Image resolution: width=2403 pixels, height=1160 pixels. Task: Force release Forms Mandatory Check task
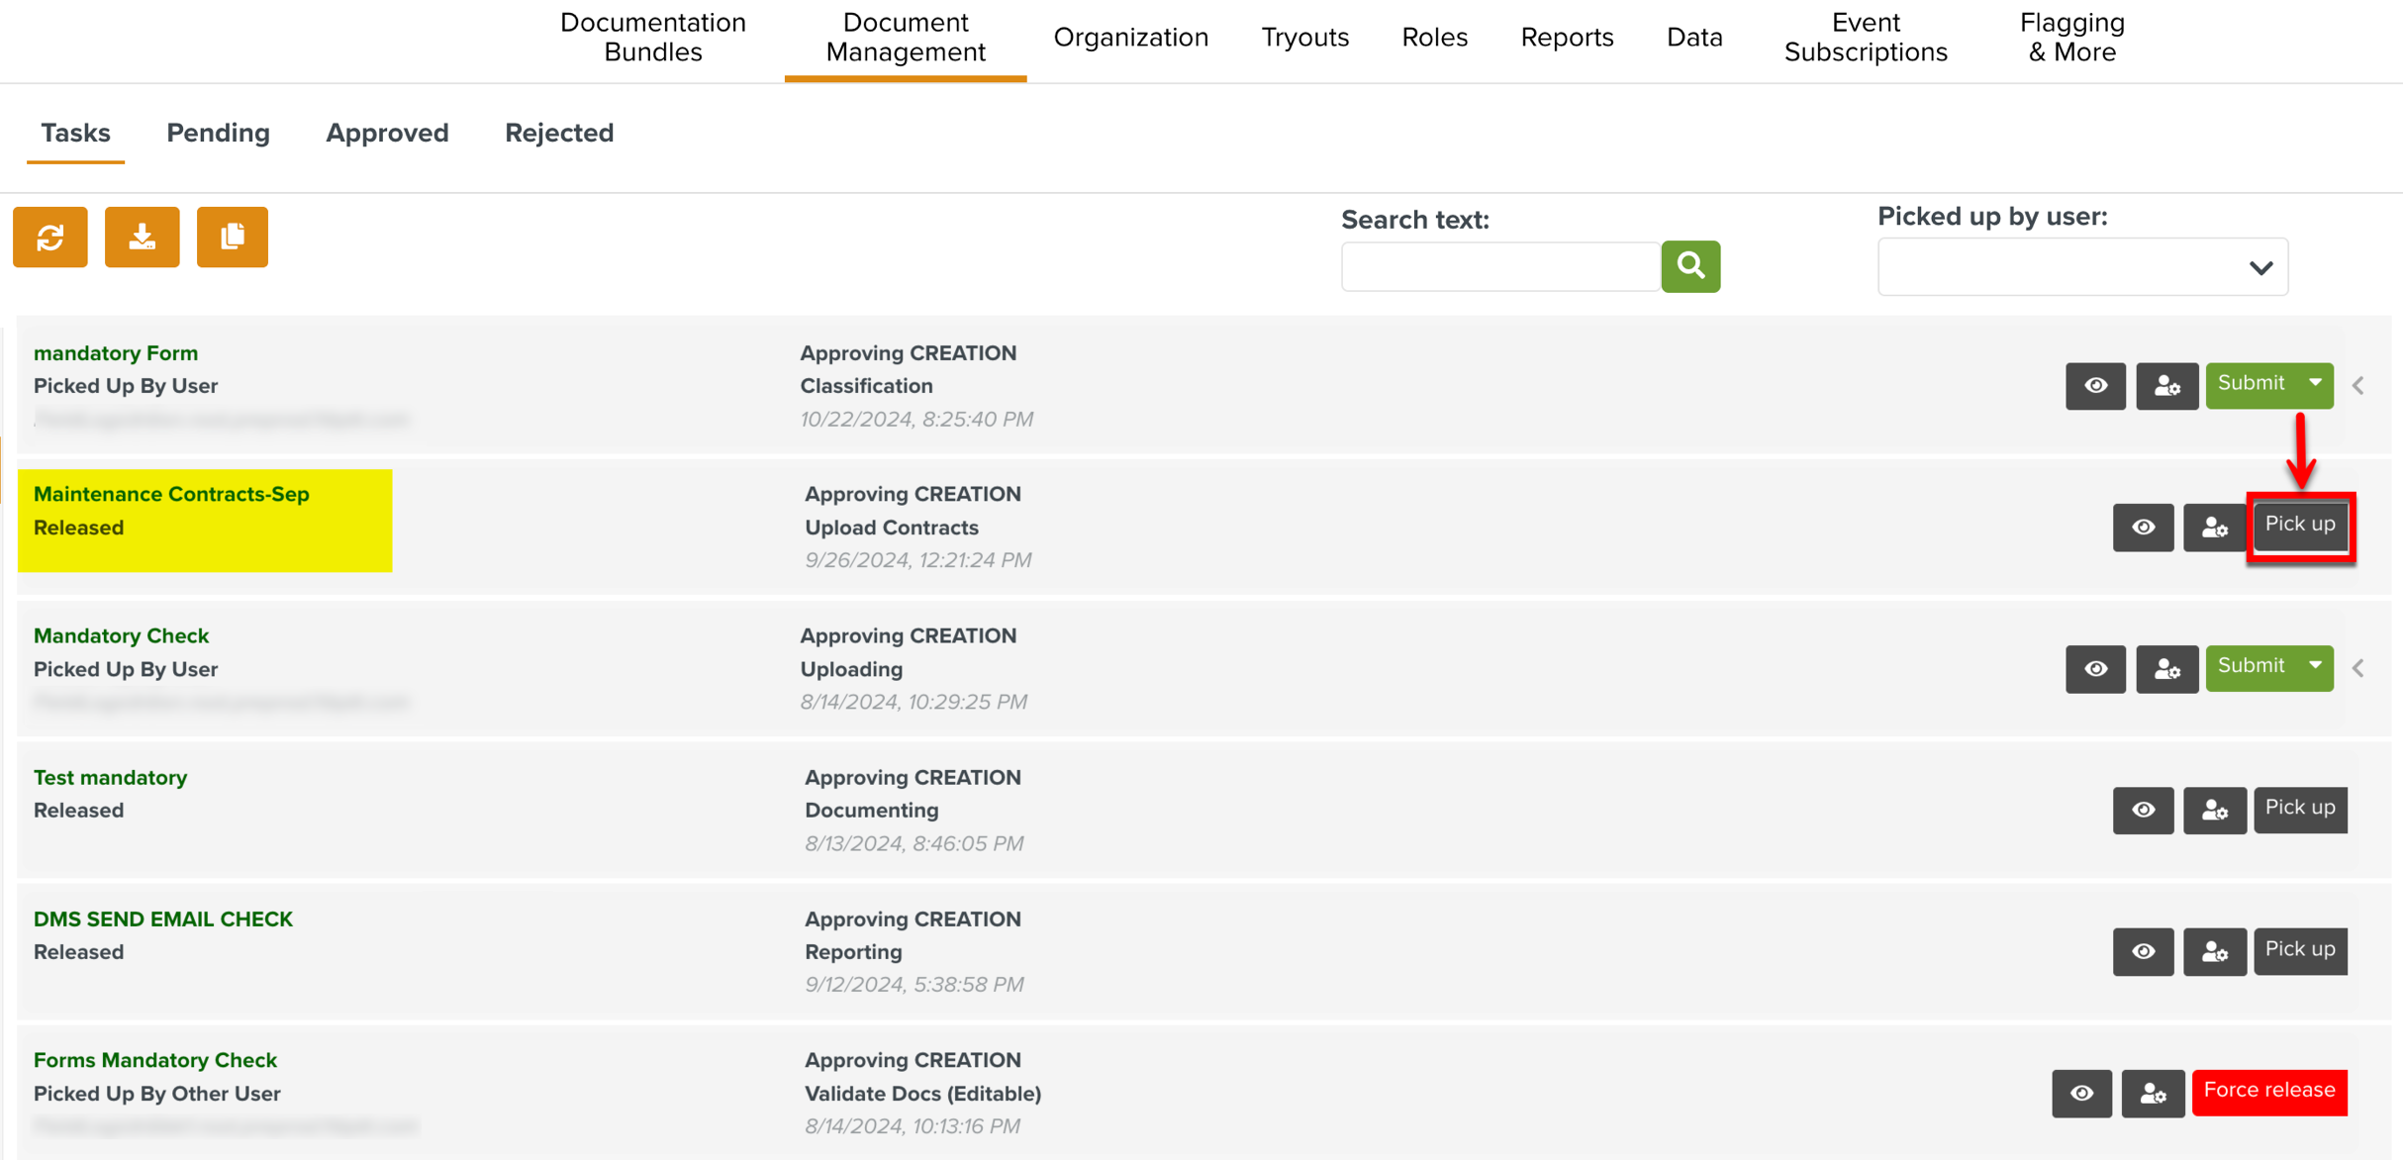2268,1092
